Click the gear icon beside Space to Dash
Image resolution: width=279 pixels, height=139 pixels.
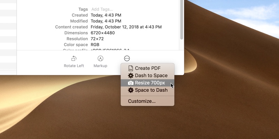pyautogui.click(x=131, y=90)
